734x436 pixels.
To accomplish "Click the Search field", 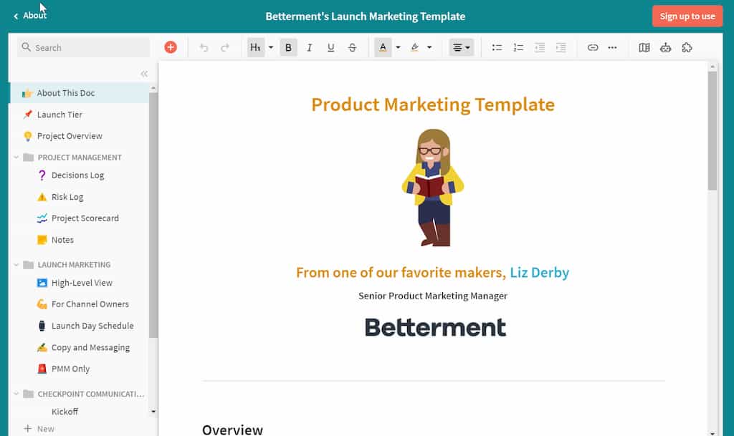I will click(x=84, y=47).
